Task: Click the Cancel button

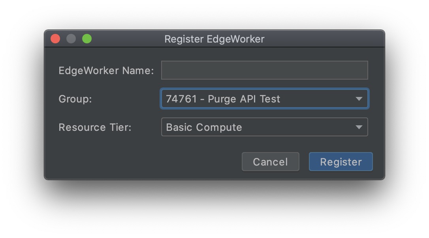Action: [270, 162]
